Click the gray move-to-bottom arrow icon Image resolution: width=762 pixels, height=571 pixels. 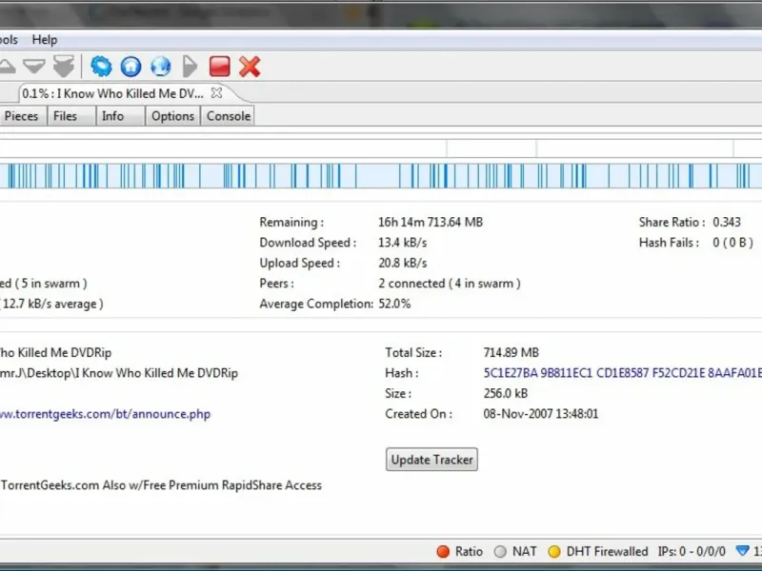(63, 67)
